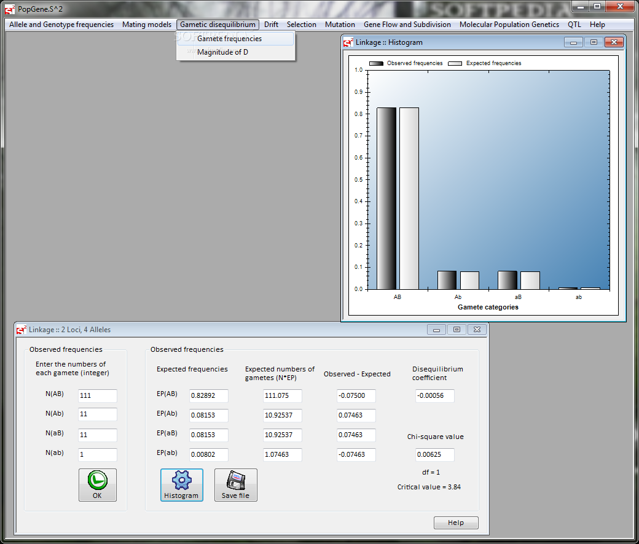639x544 pixels.
Task: Close the Linkage 2 Loci window
Action: 477,330
